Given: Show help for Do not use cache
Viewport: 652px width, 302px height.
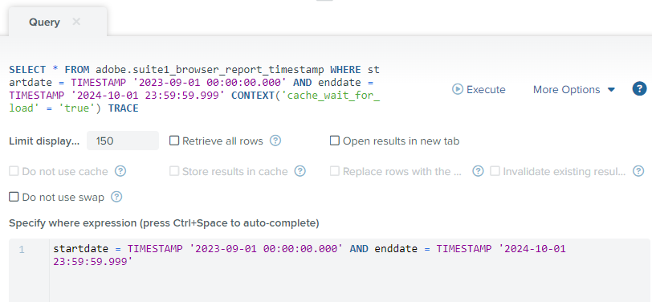Looking at the screenshot, I should click(120, 171).
